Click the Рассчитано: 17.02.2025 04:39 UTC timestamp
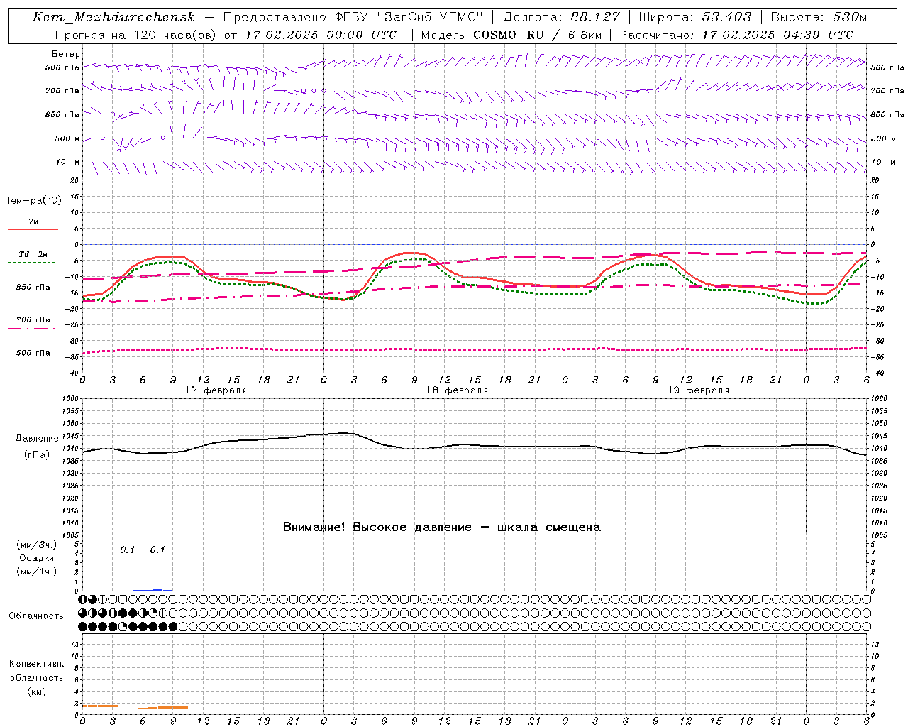 point(736,35)
